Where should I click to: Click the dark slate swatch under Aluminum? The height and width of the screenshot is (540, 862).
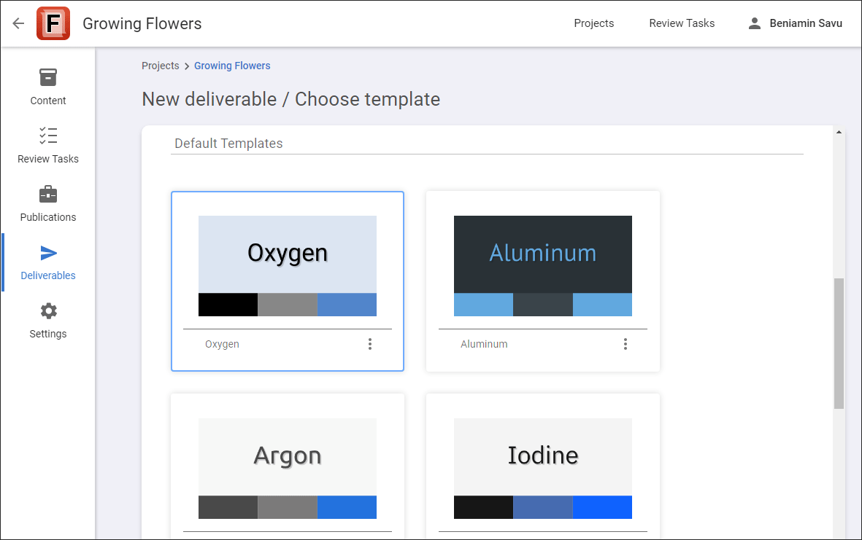[x=542, y=305]
